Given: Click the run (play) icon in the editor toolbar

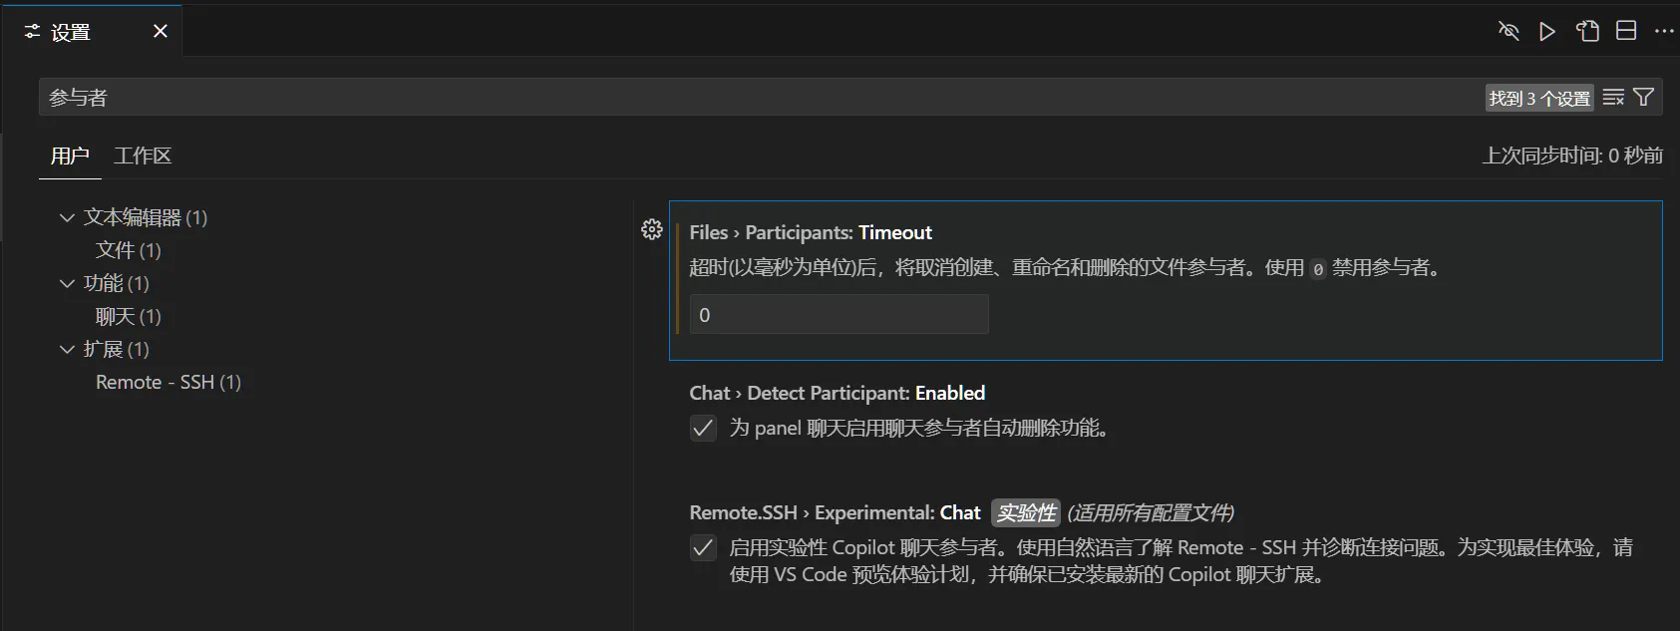Looking at the screenshot, I should [x=1547, y=32].
